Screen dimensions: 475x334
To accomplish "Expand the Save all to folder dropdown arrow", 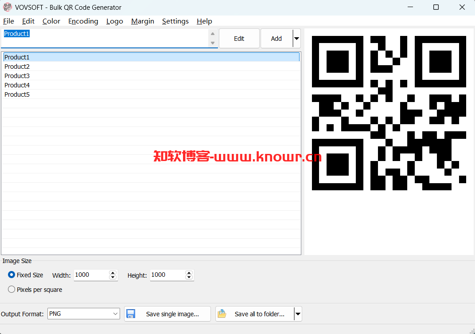I will click(298, 314).
